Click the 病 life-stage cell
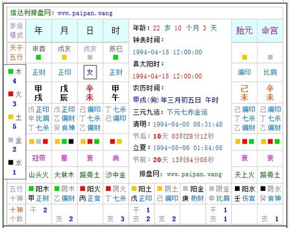The image size is (290, 228). coord(115,158)
